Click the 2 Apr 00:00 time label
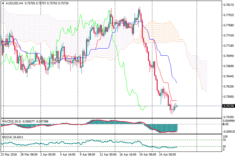235x158 pixels. point(48,154)
